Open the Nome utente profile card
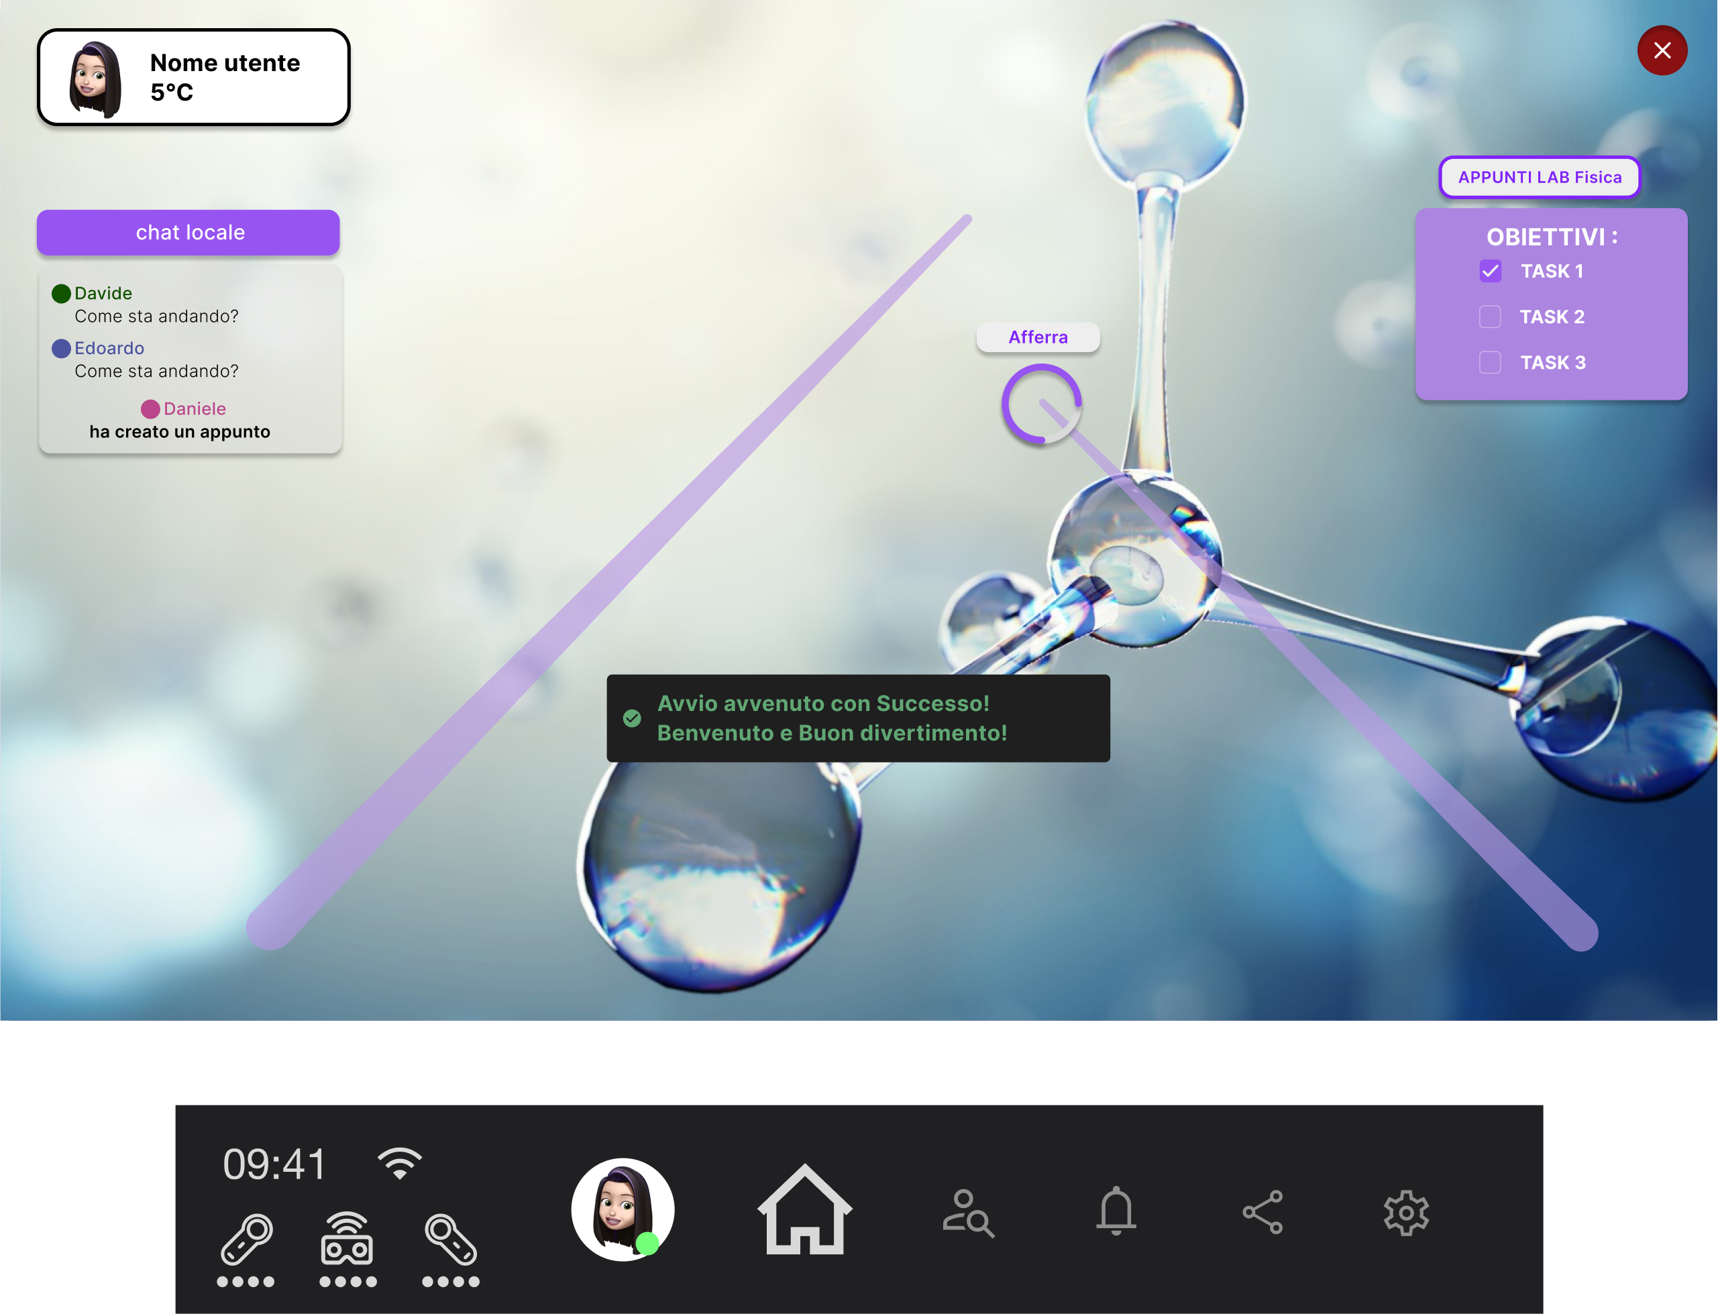The height and width of the screenshot is (1314, 1718). [x=193, y=77]
